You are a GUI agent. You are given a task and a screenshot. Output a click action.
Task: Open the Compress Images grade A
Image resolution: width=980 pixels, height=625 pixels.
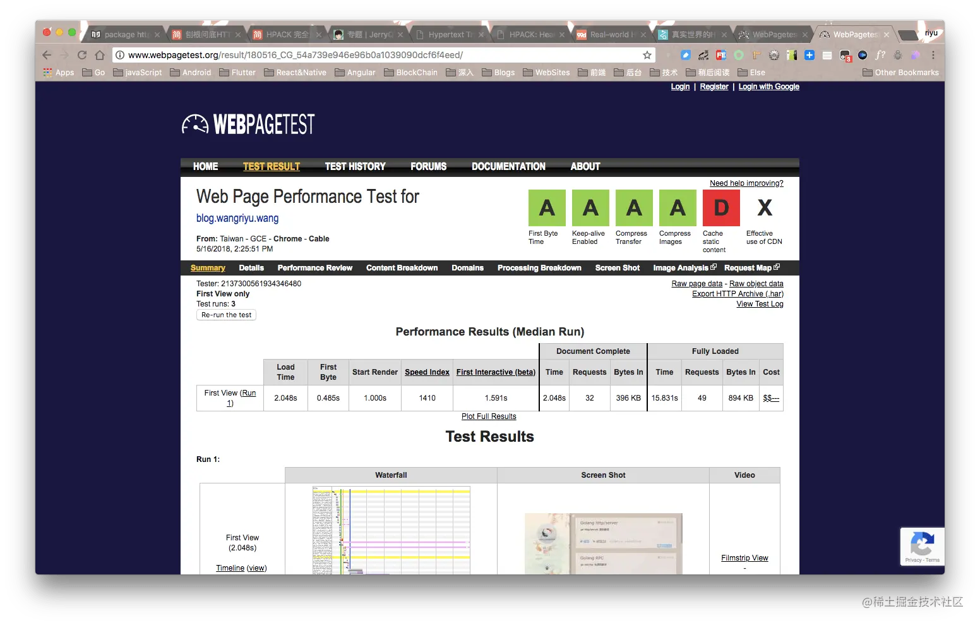point(678,208)
